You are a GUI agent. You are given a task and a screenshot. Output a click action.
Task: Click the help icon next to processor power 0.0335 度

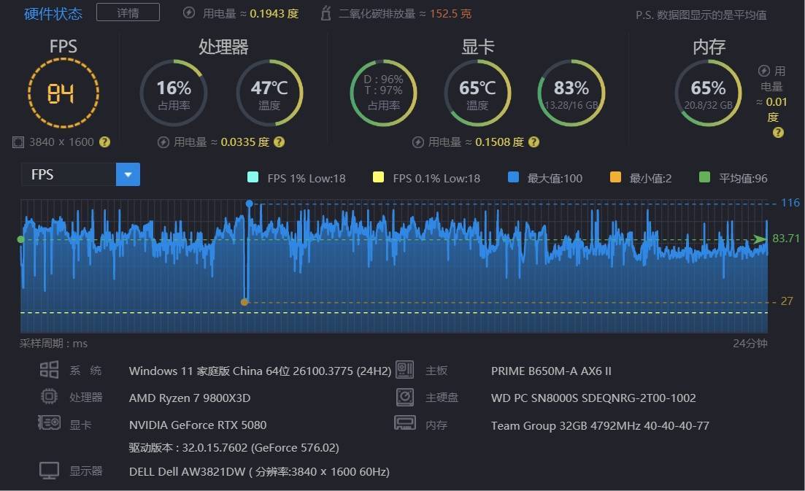click(279, 142)
